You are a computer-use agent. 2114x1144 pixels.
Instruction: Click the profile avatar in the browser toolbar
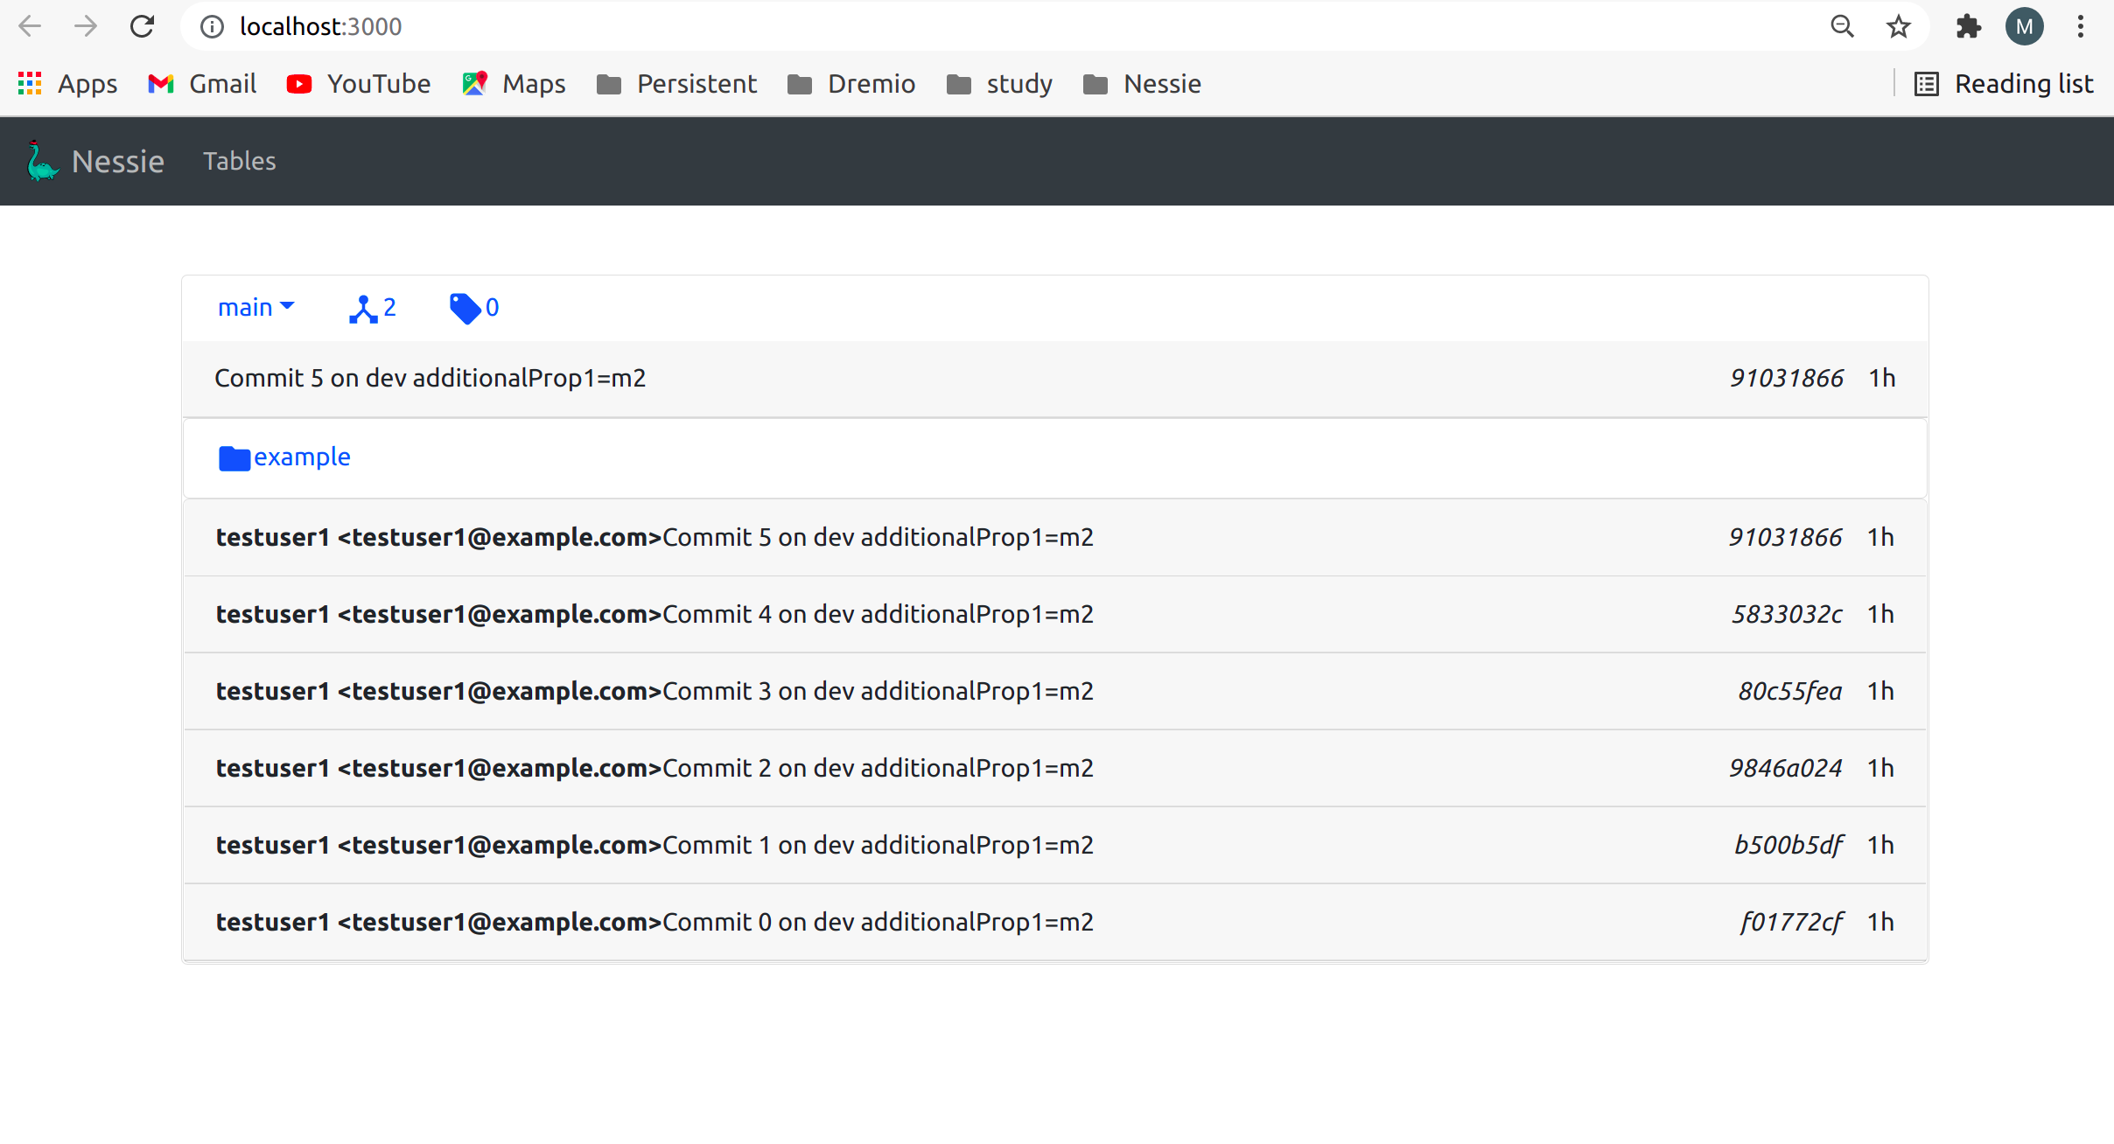(2024, 26)
